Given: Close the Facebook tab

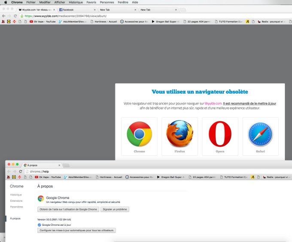Looking at the screenshot, I should click(x=94, y=10).
